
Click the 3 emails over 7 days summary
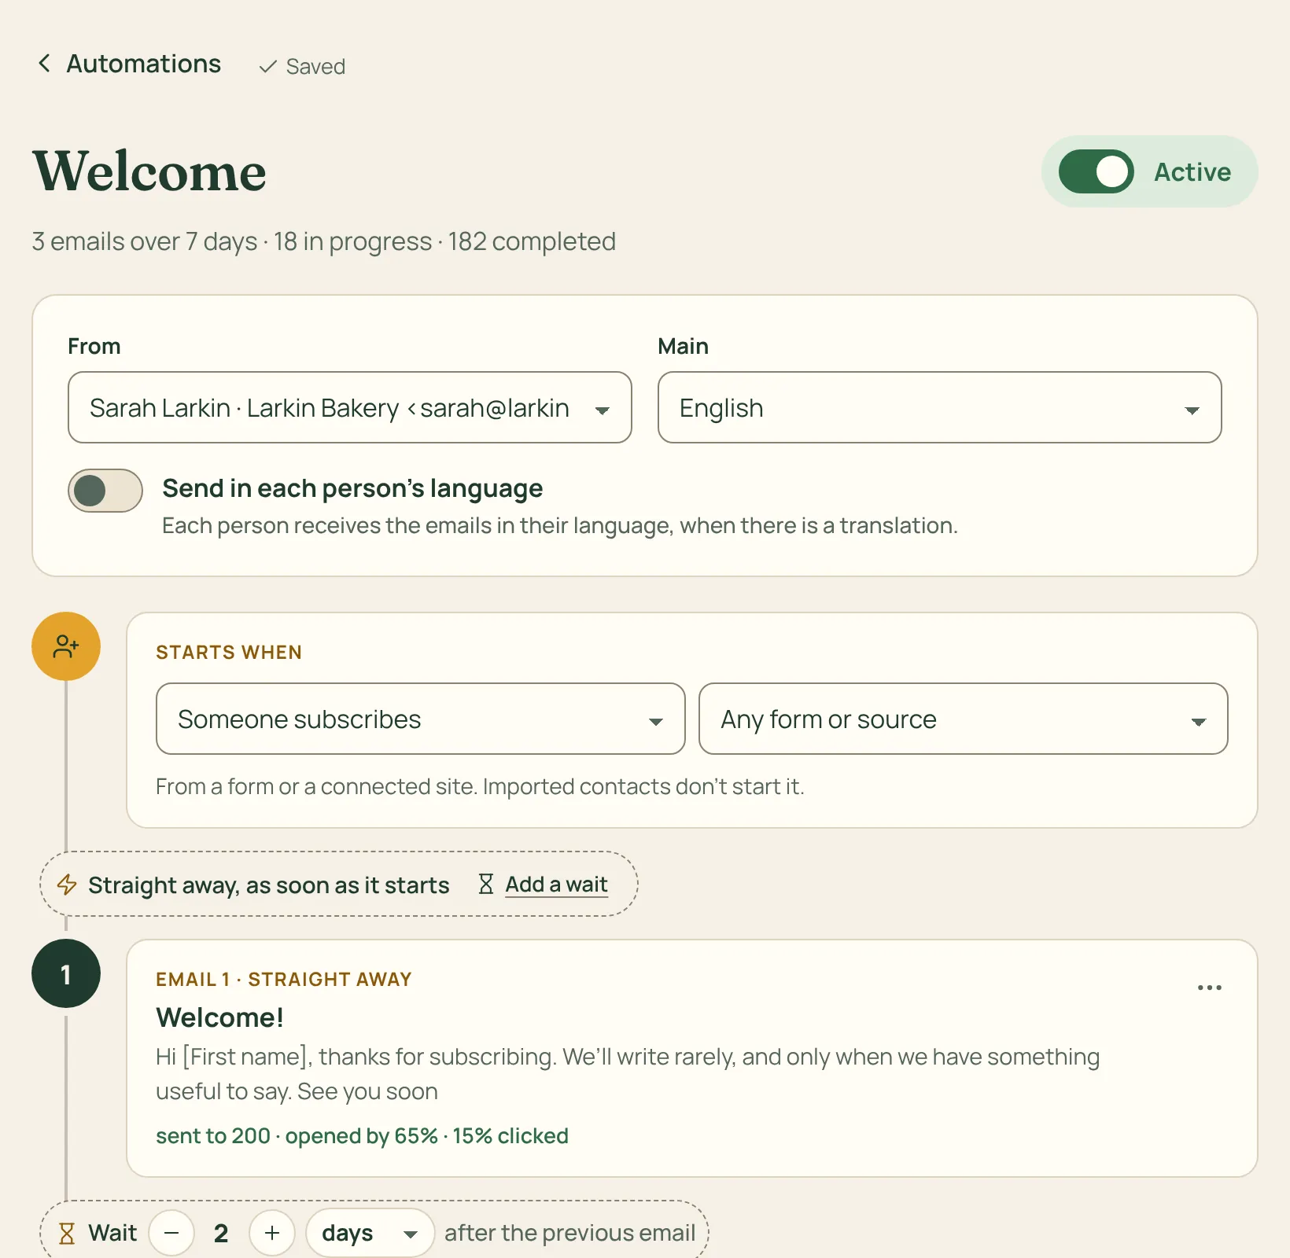pyautogui.click(x=323, y=241)
